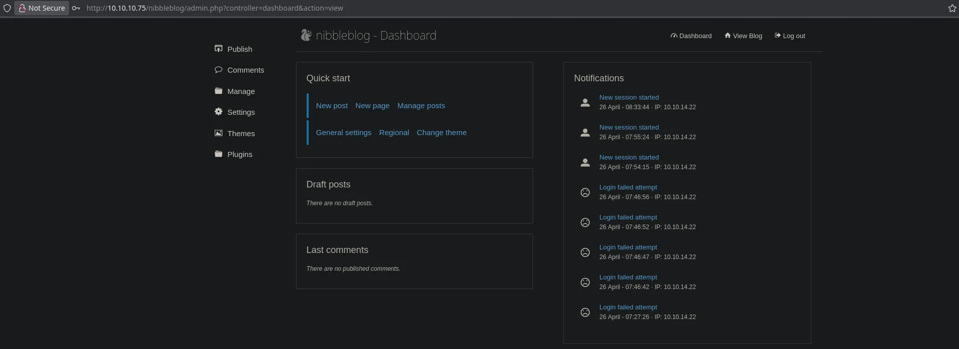959x349 pixels.
Task: Click the saved password key icon
Action: [x=76, y=8]
